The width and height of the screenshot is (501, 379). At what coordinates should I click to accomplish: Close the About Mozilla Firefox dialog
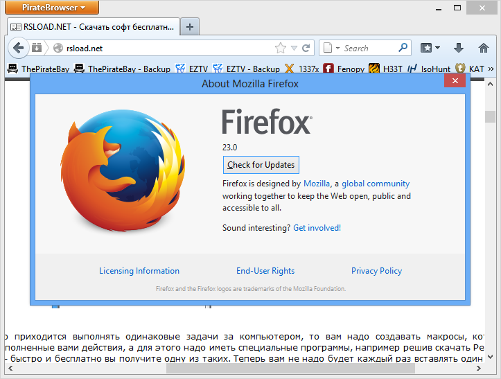tap(455, 80)
